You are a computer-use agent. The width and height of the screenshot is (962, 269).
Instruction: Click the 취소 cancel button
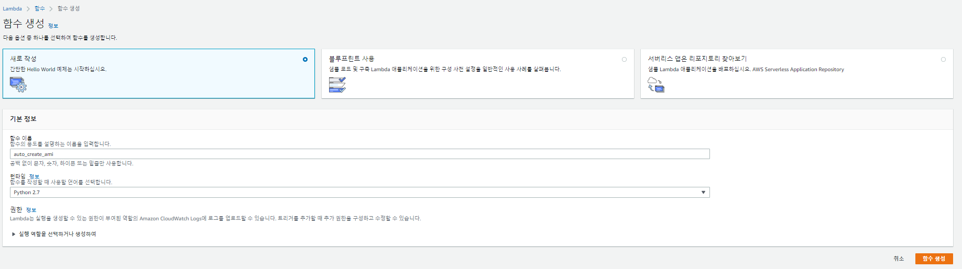click(x=899, y=259)
